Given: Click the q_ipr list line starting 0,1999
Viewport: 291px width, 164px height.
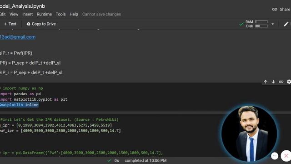Looking at the screenshot, I should point(56,125).
